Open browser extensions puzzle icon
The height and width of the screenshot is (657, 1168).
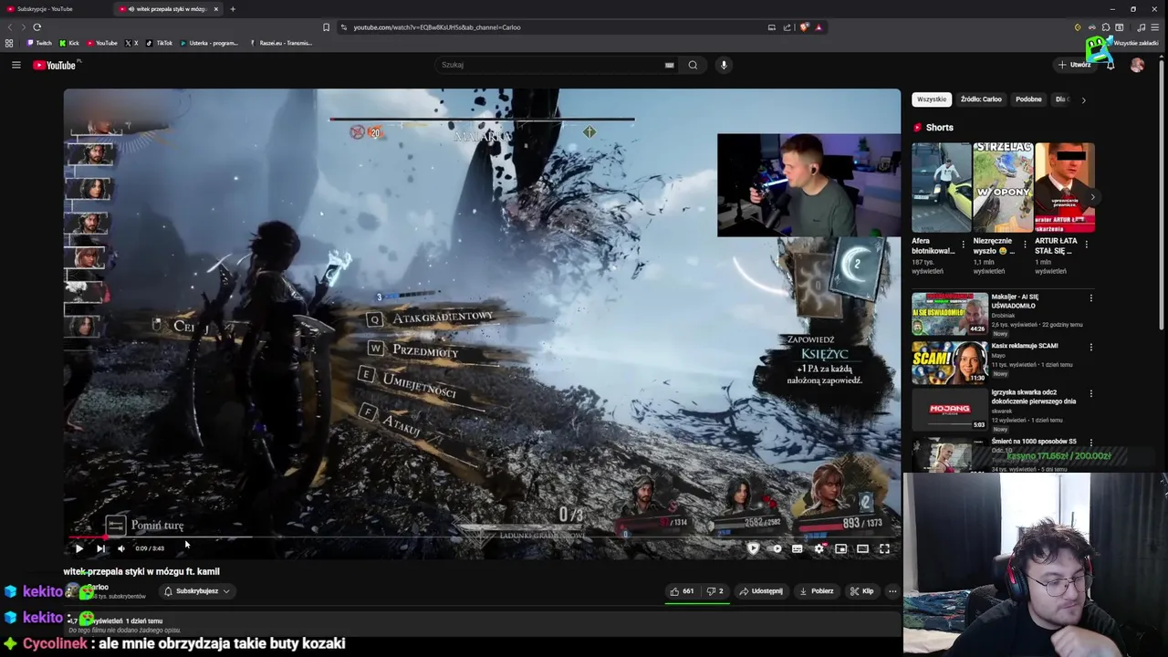[1106, 27]
